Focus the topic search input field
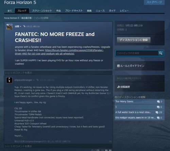170x151 pixels. [x=137, y=53]
